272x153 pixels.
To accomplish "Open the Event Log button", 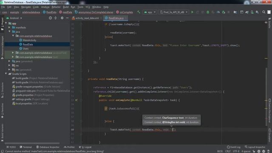I will click(x=233, y=147).
